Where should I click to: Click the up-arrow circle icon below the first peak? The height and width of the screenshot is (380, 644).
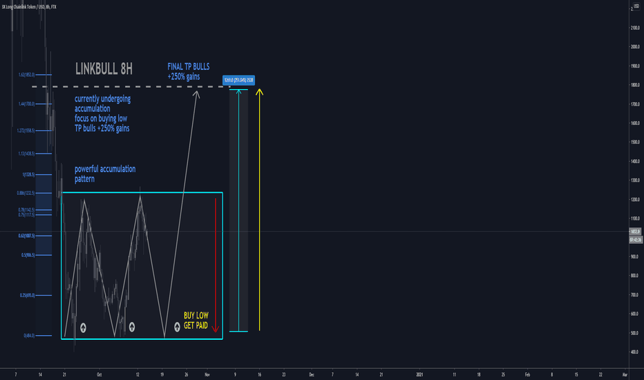[x=83, y=327]
